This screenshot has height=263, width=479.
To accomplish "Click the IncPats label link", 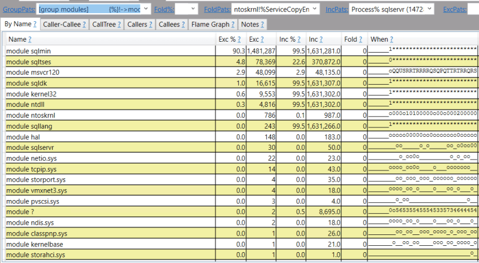I will 337,10.
